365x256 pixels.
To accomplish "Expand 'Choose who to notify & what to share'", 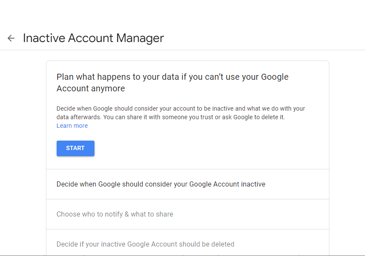I will pyautogui.click(x=115, y=214).
